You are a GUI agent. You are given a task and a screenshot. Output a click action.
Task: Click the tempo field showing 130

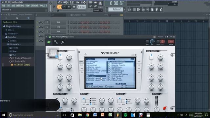tap(81, 7)
